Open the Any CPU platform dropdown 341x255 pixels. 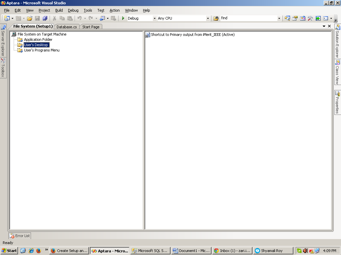(208, 19)
